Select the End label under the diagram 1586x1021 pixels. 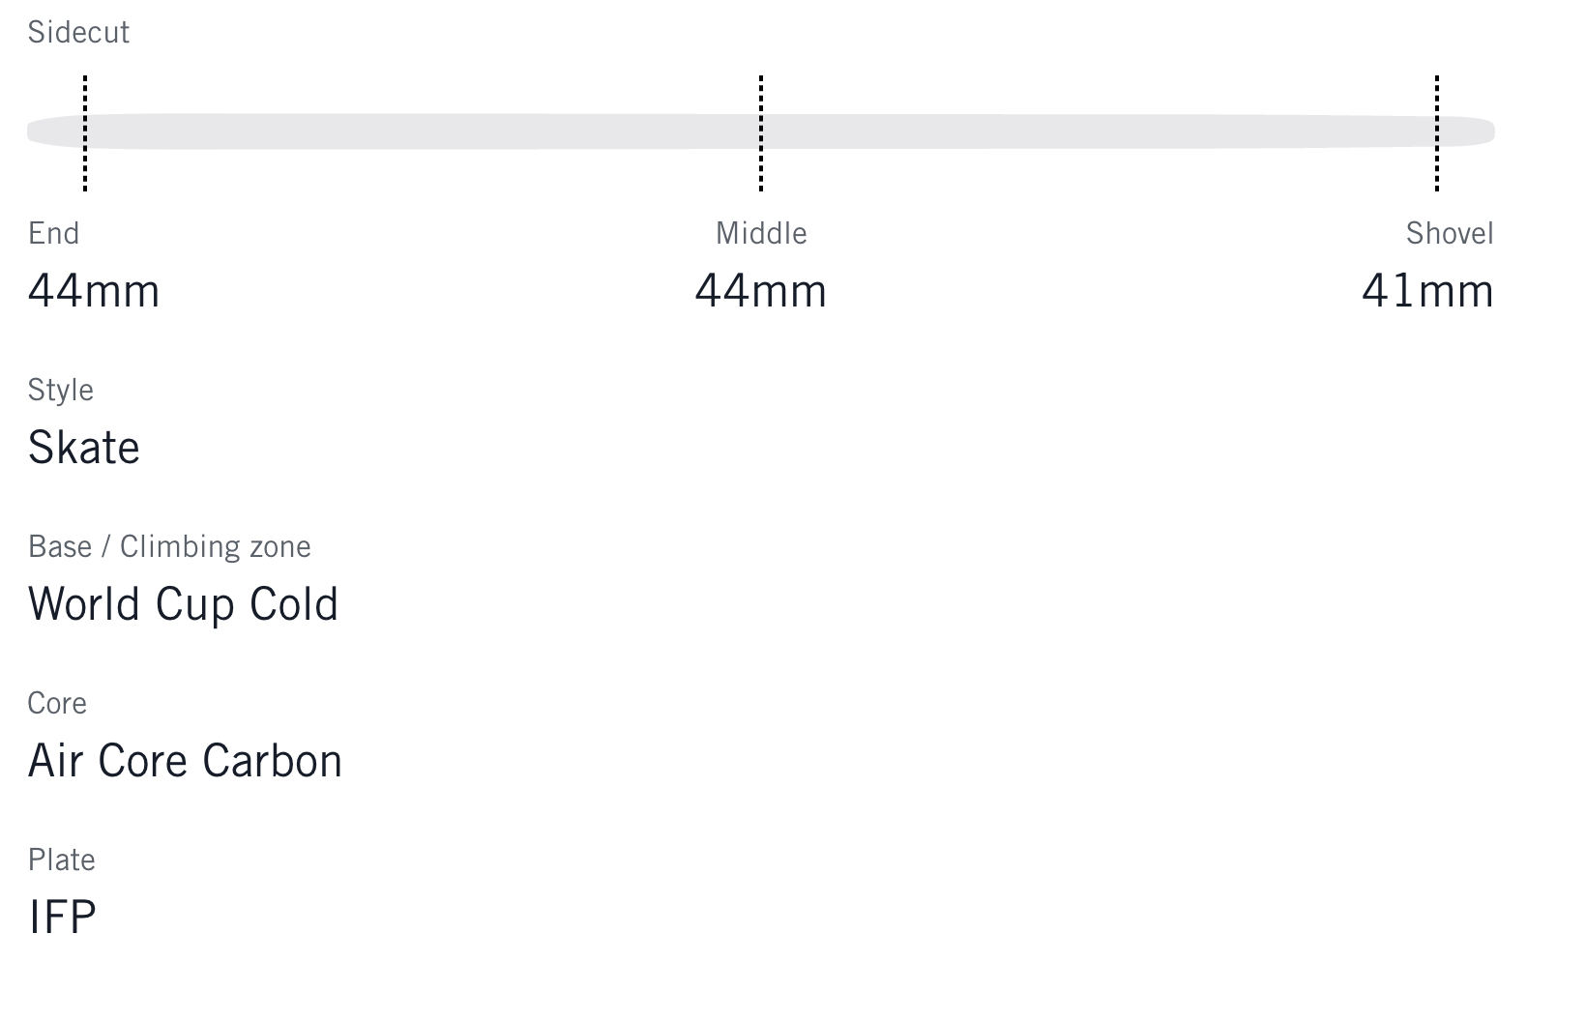(54, 233)
